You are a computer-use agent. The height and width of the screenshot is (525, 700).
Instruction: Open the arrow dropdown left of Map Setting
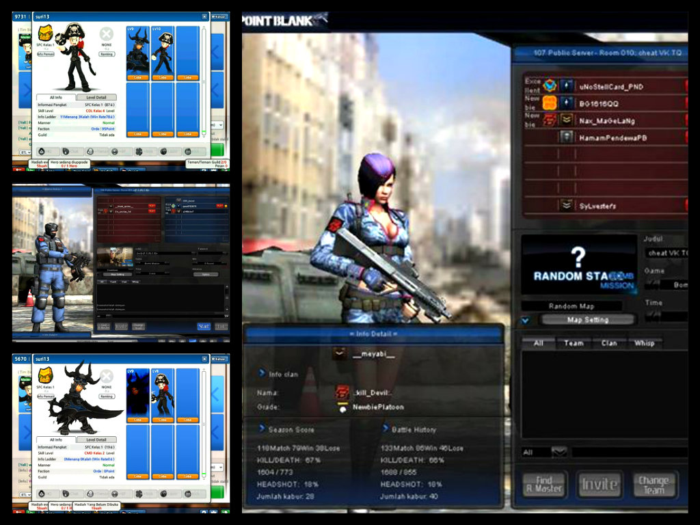click(x=526, y=320)
